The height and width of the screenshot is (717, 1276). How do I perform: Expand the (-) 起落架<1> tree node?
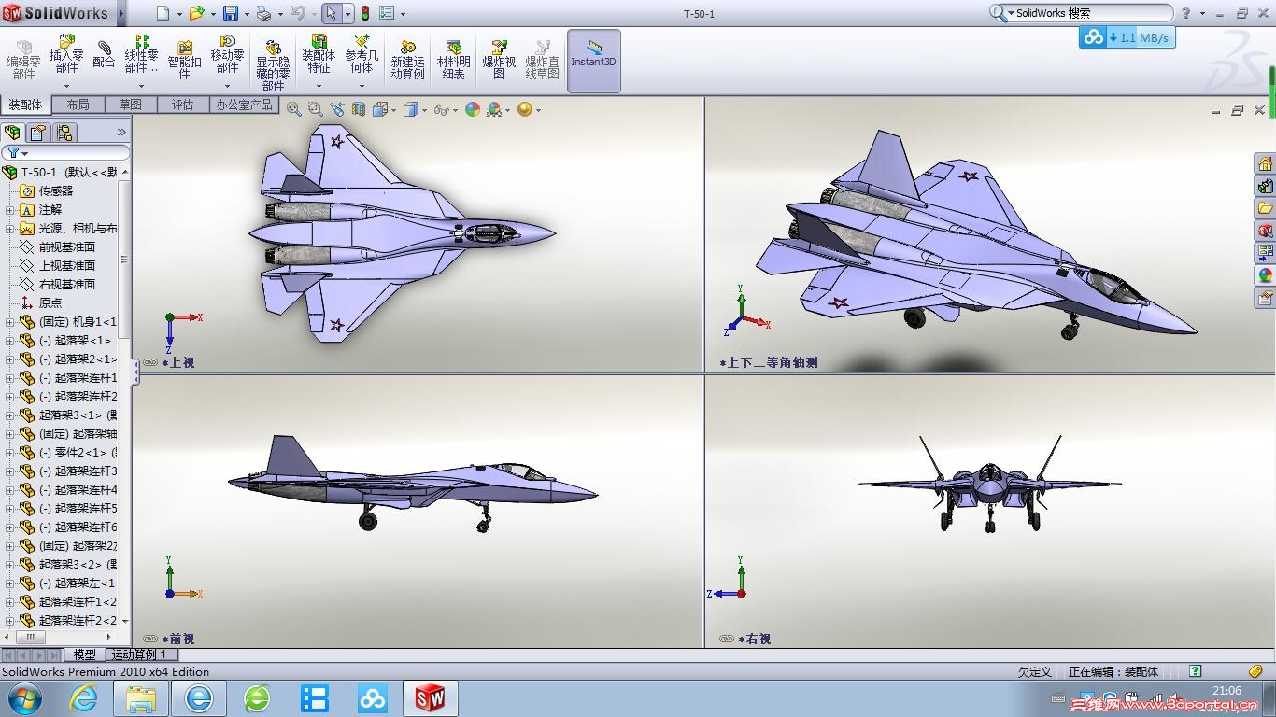pyautogui.click(x=9, y=341)
